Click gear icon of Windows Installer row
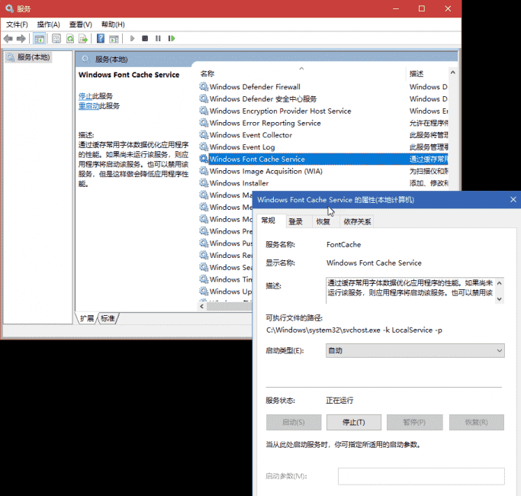The image size is (521, 496). [x=204, y=183]
